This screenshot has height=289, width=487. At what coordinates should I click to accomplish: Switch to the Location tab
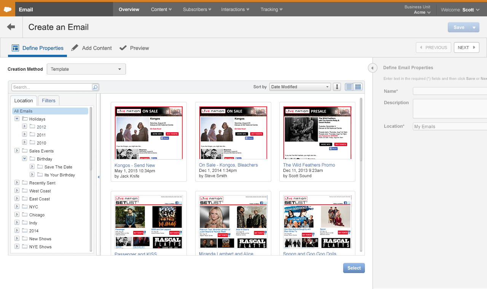(x=24, y=100)
